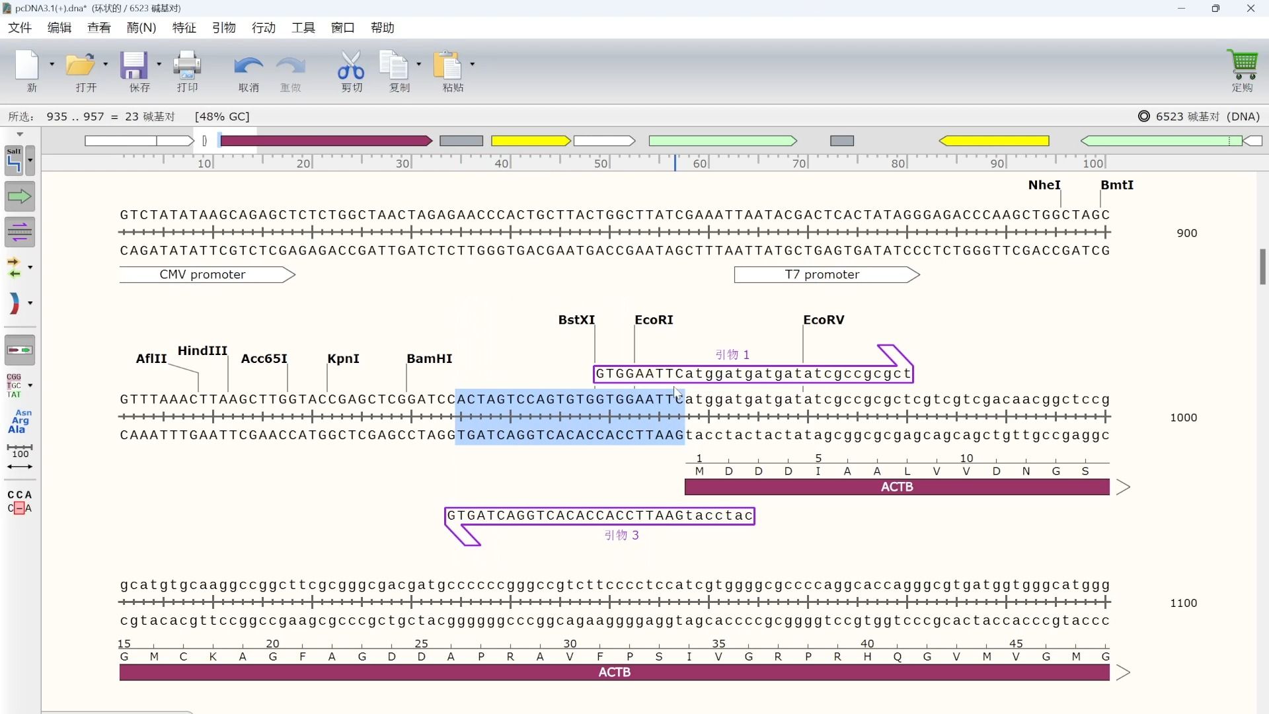Open the 行动 menu
This screenshot has width=1269, height=714.
coord(264,28)
